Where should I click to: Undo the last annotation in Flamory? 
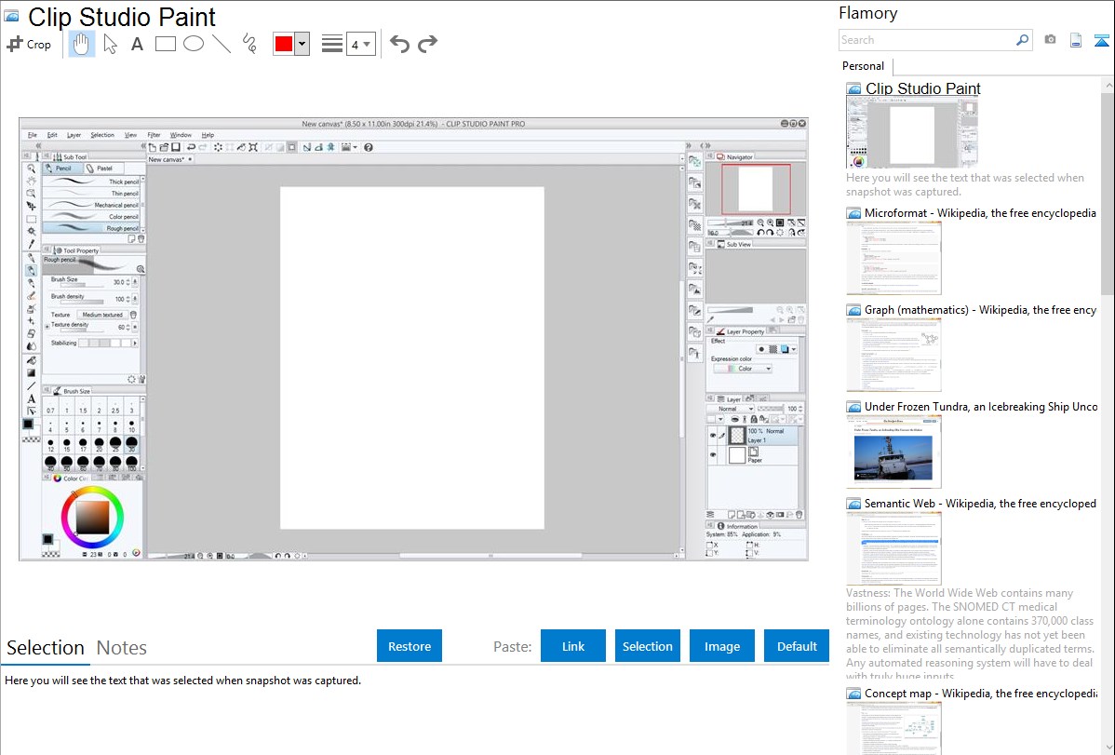[399, 44]
